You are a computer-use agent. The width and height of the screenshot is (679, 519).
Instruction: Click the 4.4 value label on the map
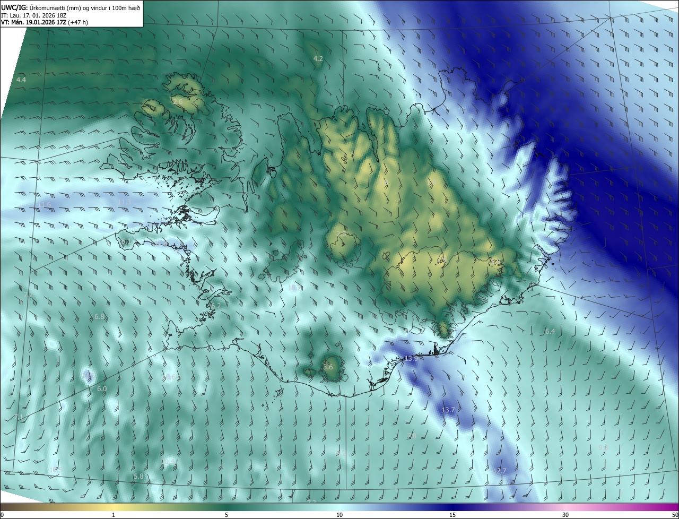point(21,80)
